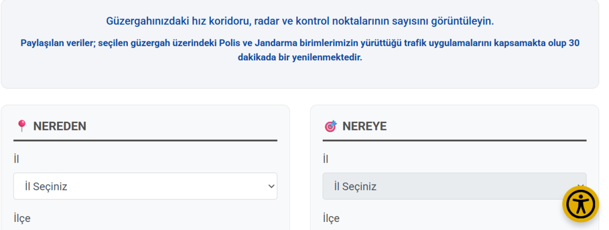
Task: Click the NEREDEN heading text
Action: coord(60,126)
